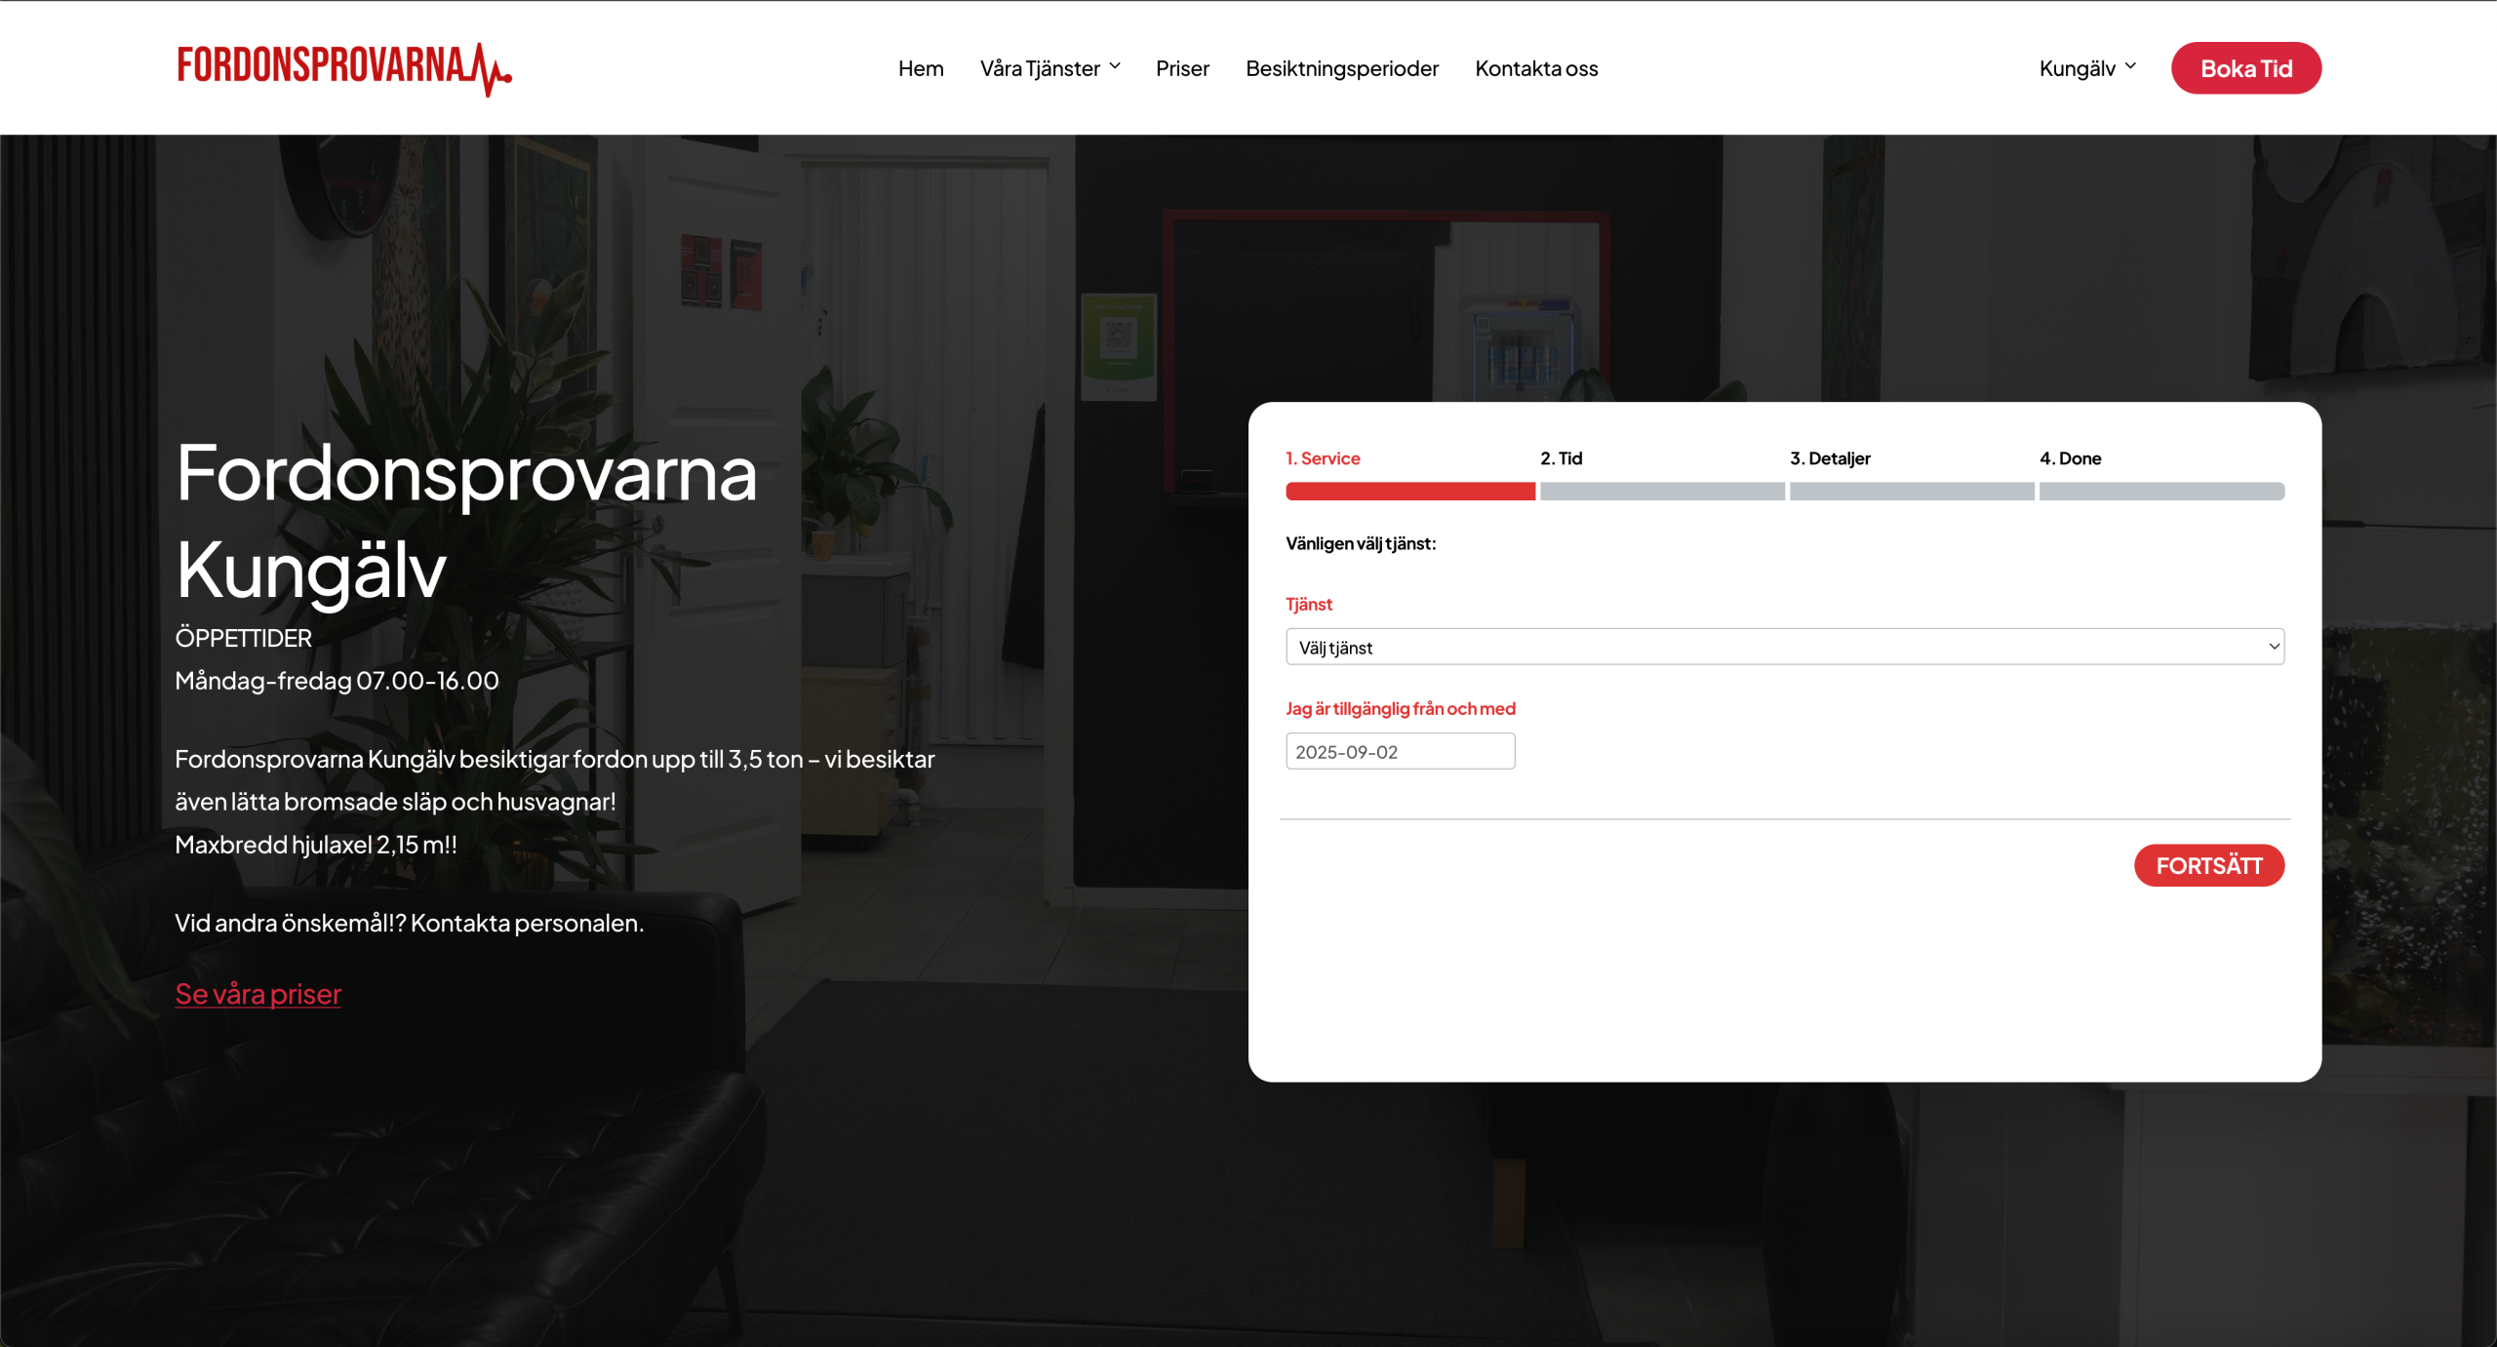2497x1347 pixels.
Task: Select the 2. Tid step tab
Action: 1561,458
